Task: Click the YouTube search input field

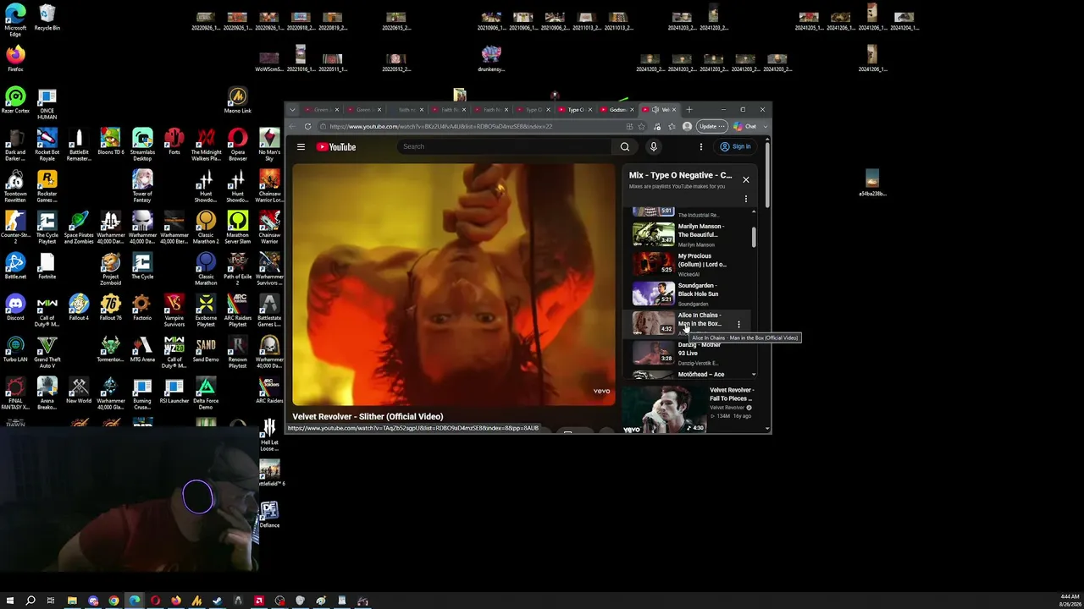Action: 506,147
